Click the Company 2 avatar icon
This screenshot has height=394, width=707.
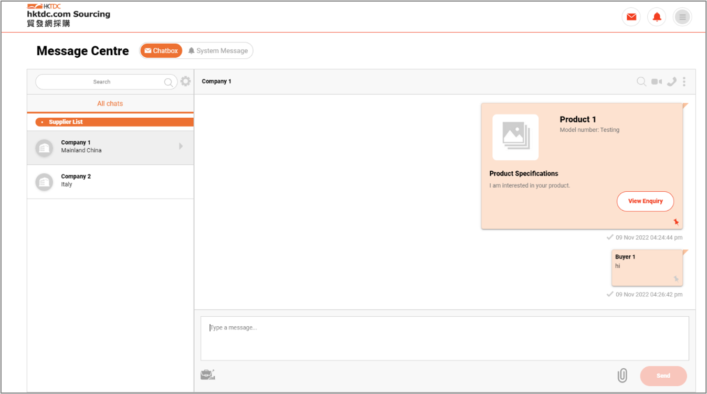point(44,182)
